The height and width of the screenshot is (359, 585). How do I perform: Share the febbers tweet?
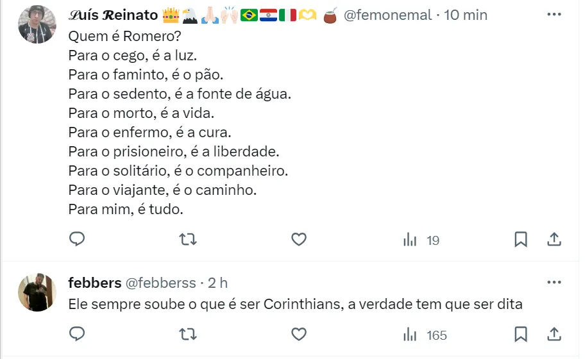tap(554, 335)
